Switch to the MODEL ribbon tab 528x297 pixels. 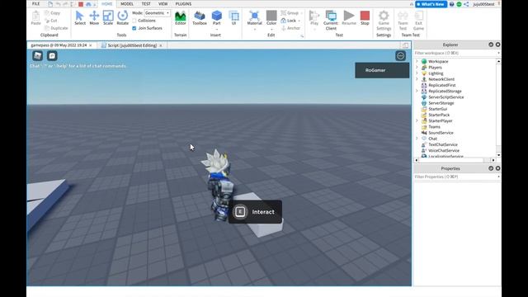(x=127, y=3)
